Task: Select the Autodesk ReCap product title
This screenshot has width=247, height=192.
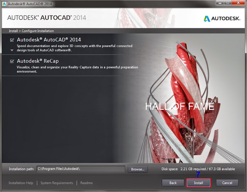Action: (x=38, y=61)
